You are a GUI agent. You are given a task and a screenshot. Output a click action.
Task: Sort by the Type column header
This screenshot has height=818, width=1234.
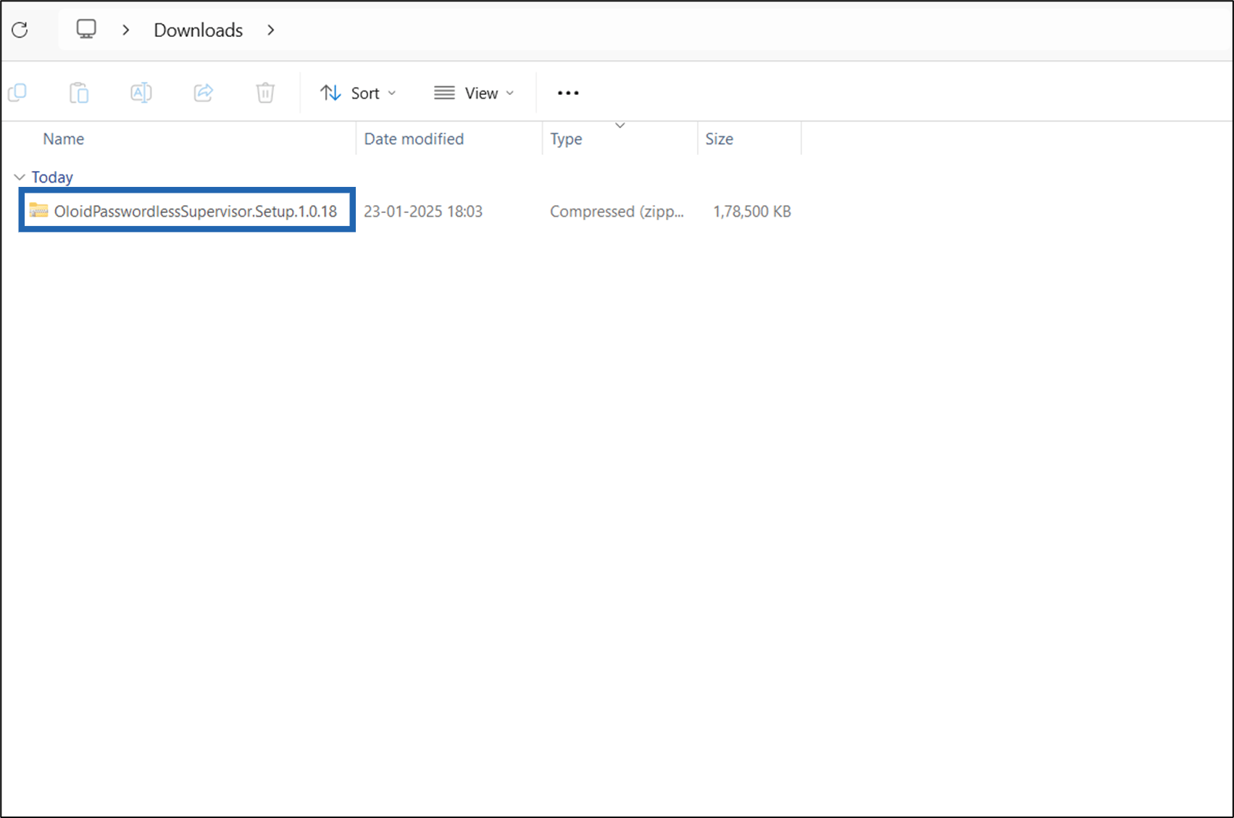566,138
